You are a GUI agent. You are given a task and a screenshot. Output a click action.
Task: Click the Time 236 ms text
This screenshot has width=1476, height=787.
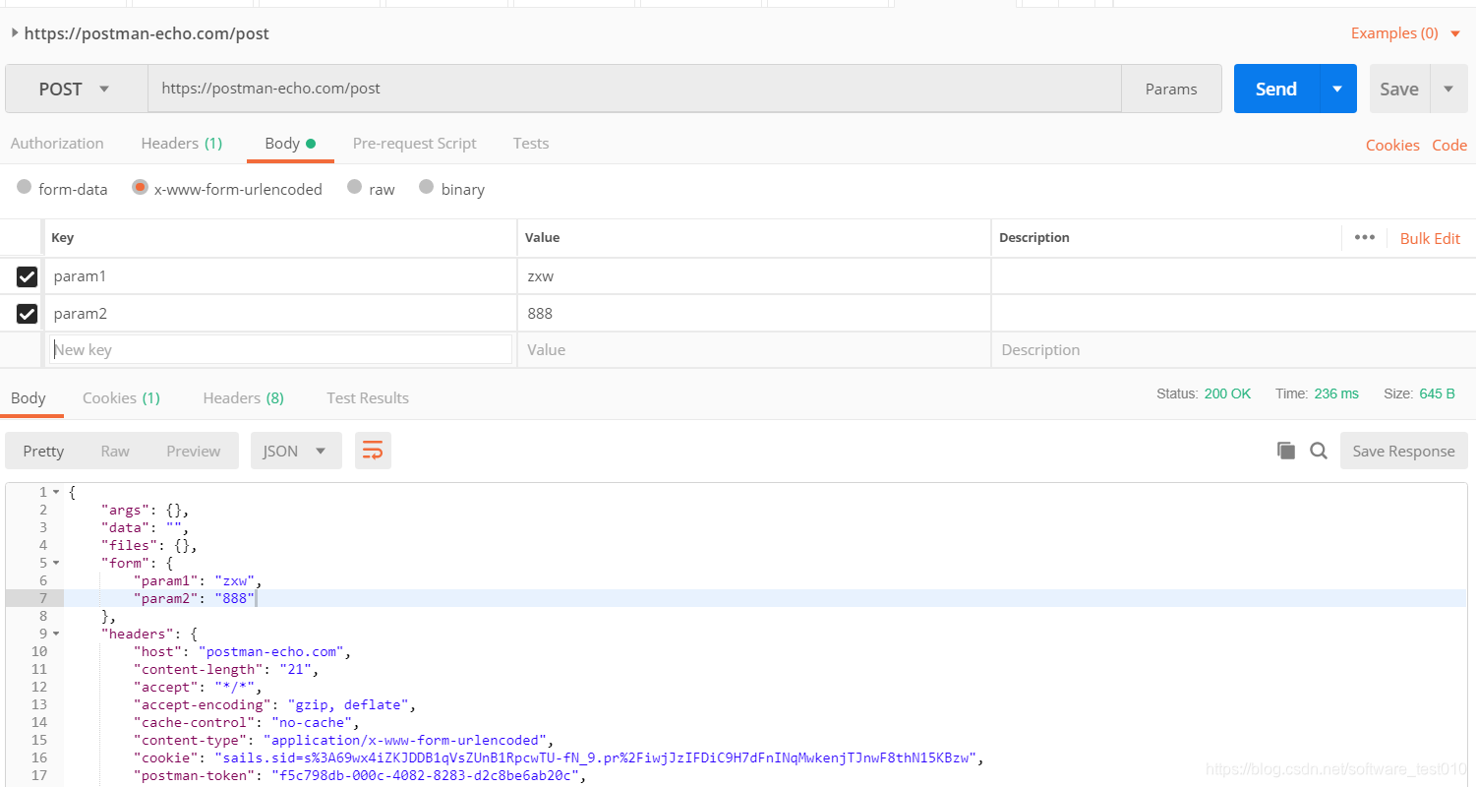1317,393
